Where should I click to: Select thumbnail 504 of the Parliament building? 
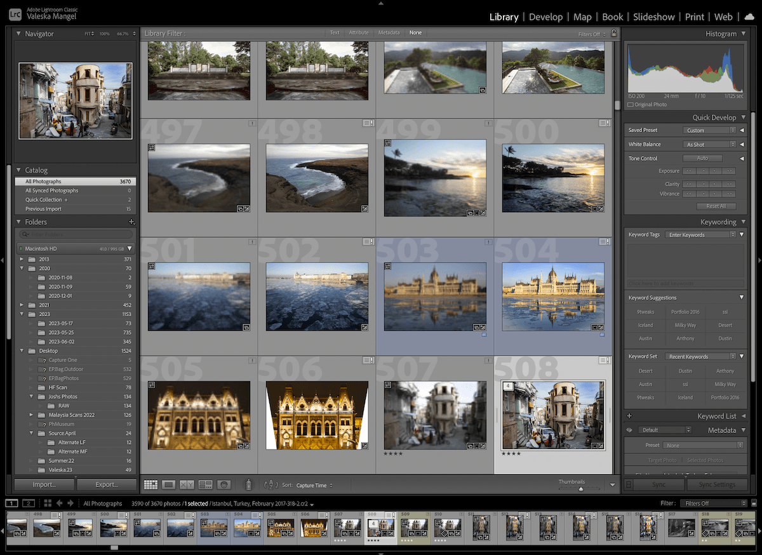coord(552,295)
